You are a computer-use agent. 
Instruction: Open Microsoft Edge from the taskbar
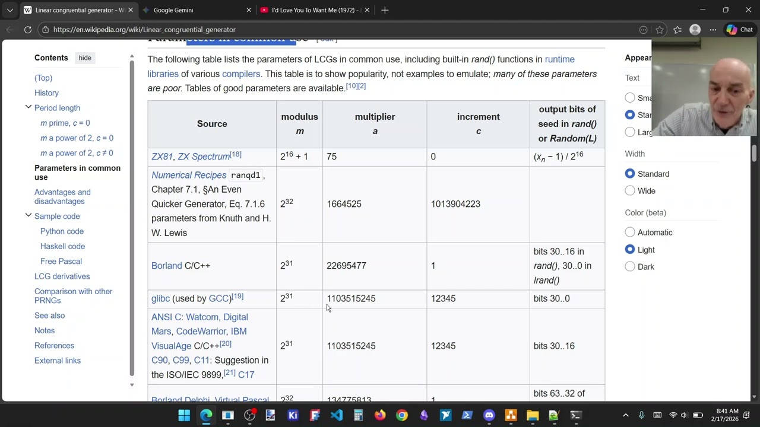pos(206,415)
